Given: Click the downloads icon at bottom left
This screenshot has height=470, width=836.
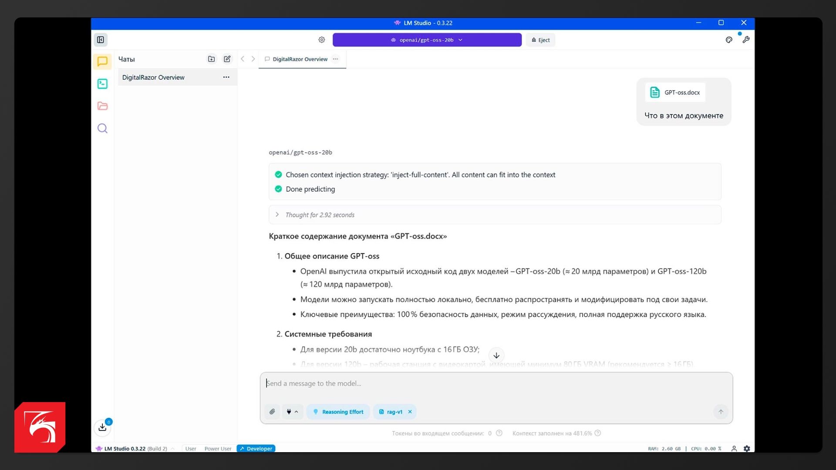Looking at the screenshot, I should click(x=102, y=427).
